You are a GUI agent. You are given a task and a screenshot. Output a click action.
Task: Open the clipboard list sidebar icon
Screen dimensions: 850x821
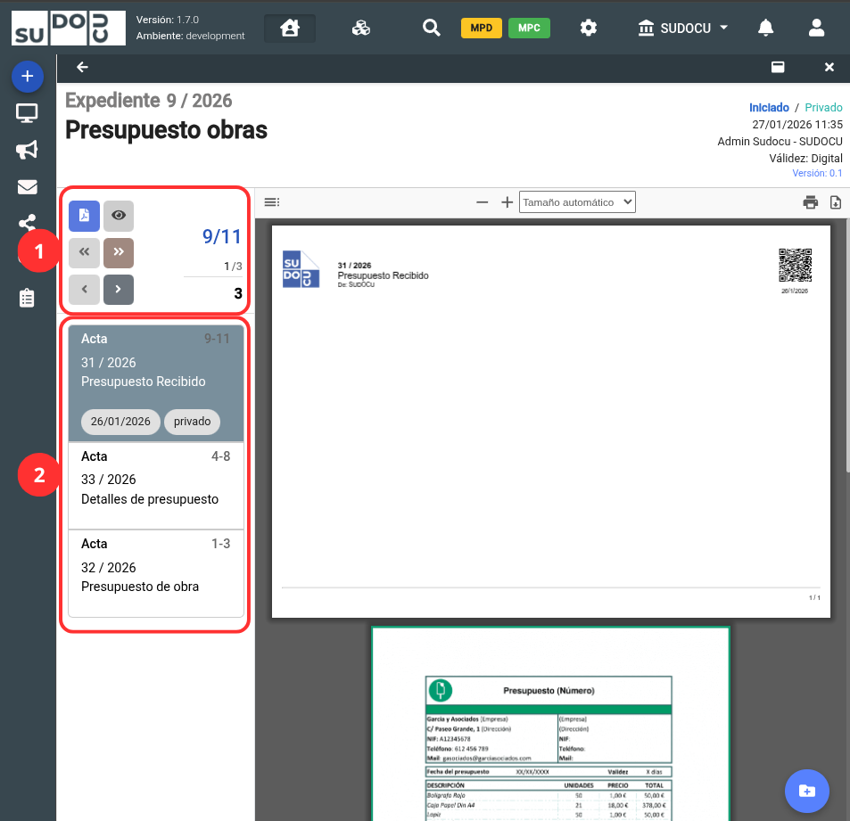(x=27, y=298)
